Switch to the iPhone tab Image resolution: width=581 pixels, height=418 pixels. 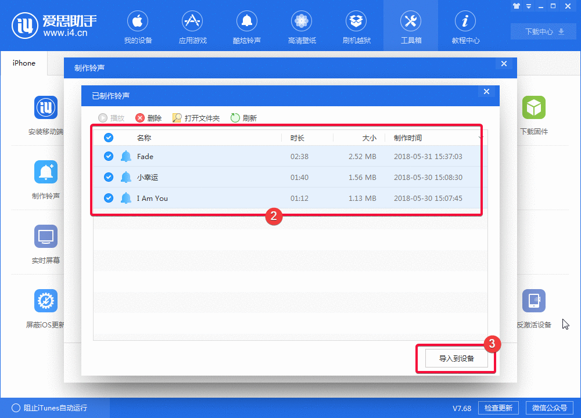point(23,63)
